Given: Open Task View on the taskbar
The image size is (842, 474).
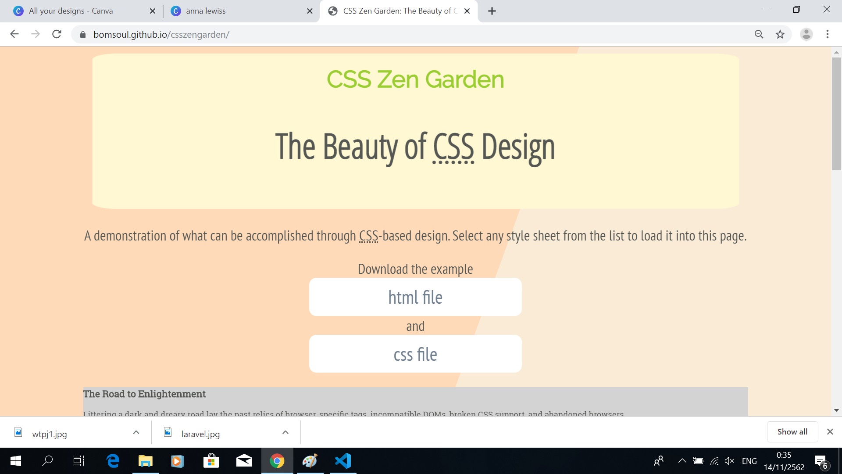Looking at the screenshot, I should click(79, 461).
